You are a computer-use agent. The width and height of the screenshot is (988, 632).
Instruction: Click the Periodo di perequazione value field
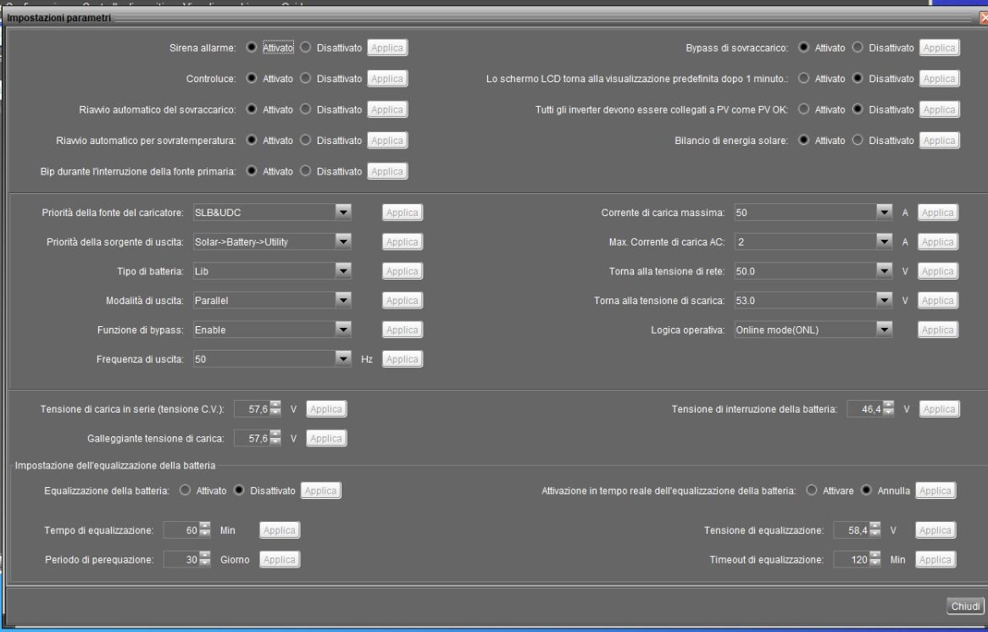point(181,559)
